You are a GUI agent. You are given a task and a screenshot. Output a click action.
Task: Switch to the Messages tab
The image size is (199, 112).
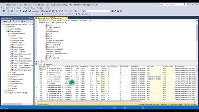[48, 64]
